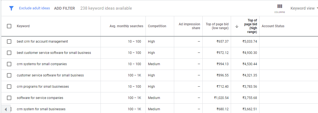
Task: Check customer service software for small business row
Action: (9, 75)
